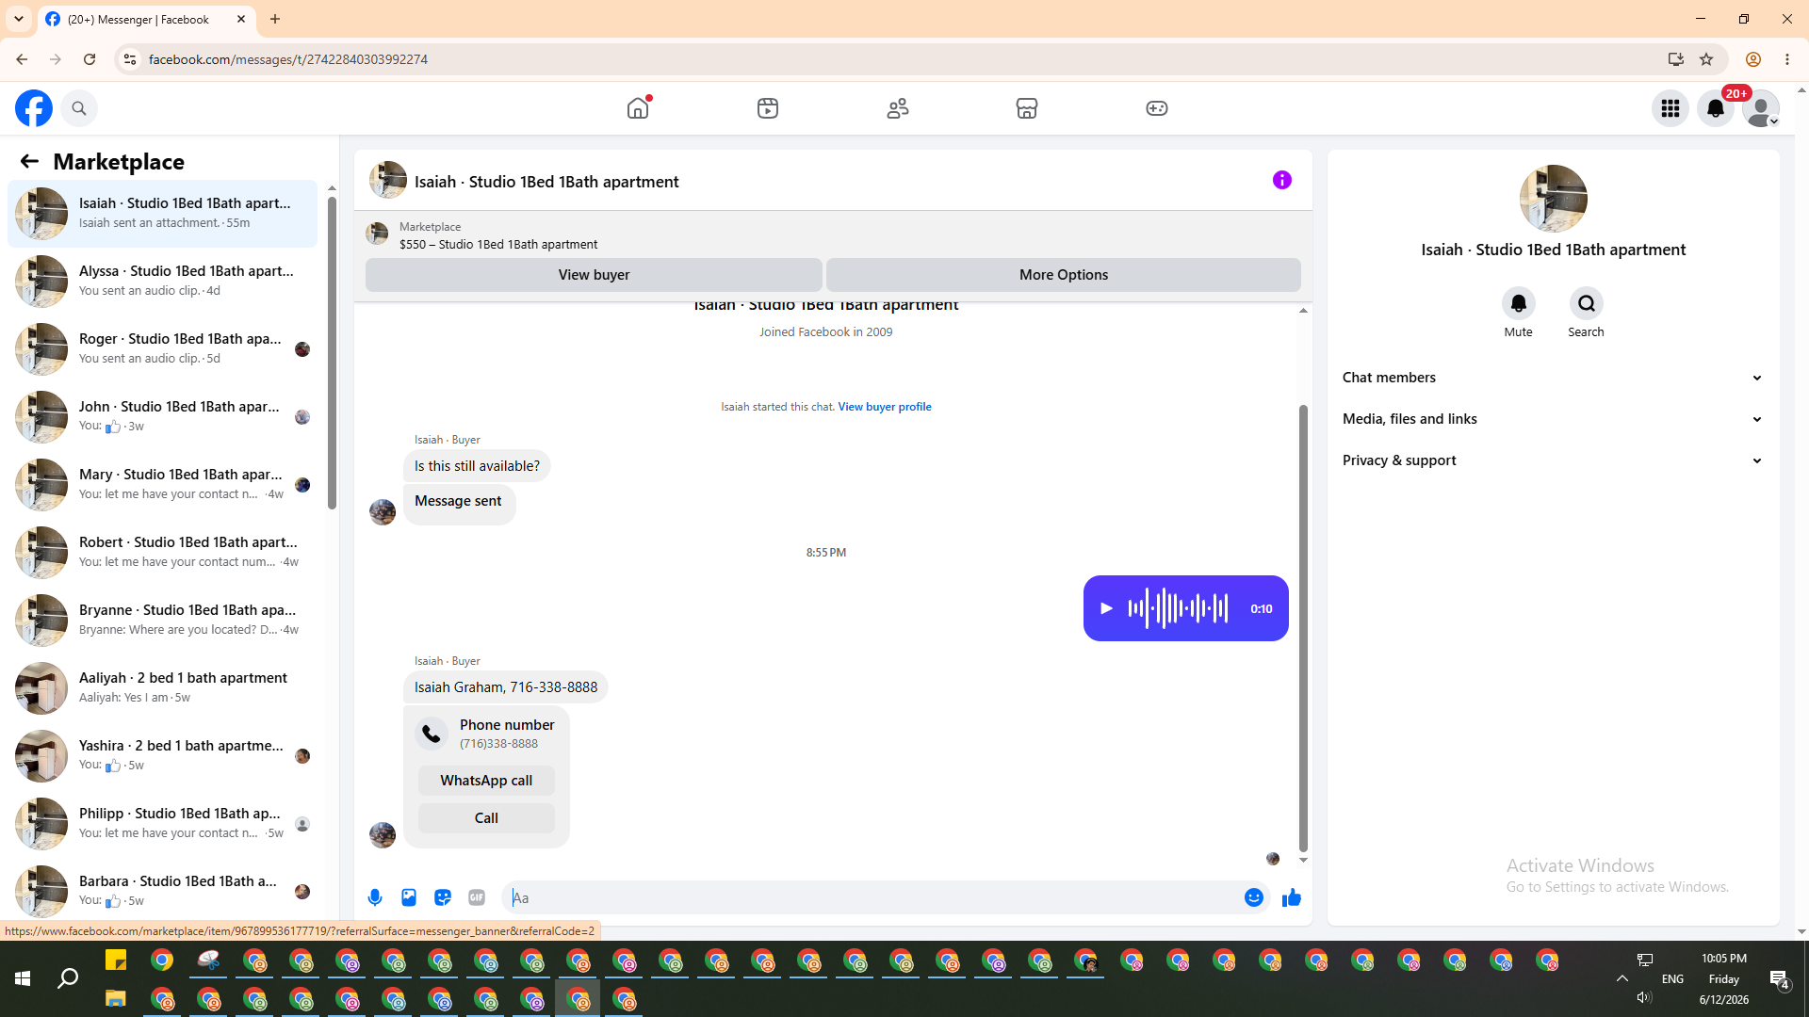Open volume control in system tray

click(1645, 997)
